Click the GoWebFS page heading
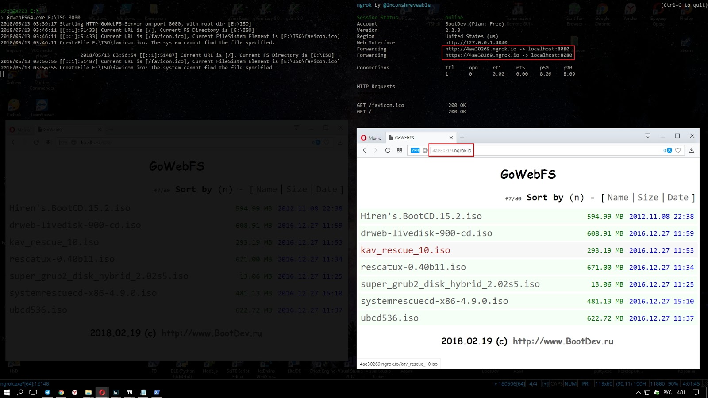 point(528,174)
